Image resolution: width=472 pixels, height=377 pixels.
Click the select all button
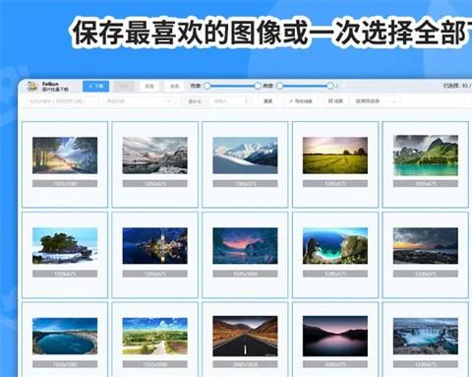tap(174, 86)
